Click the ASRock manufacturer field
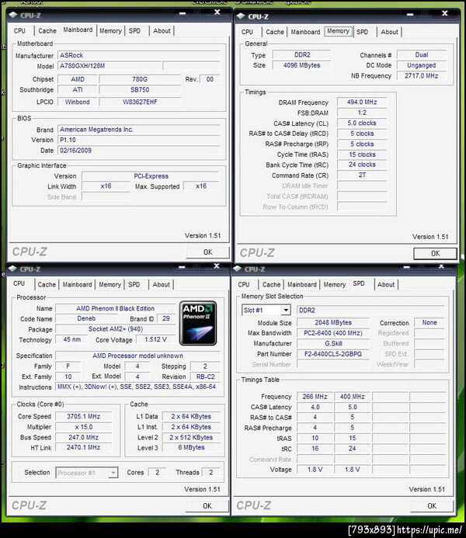Viewport: 466px width, 538px height. coord(138,55)
